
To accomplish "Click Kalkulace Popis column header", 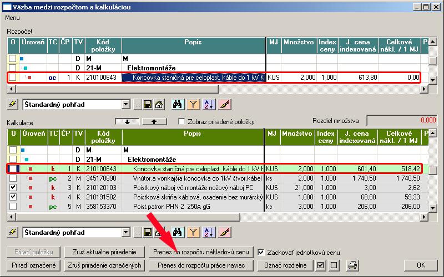I will (193, 137).
